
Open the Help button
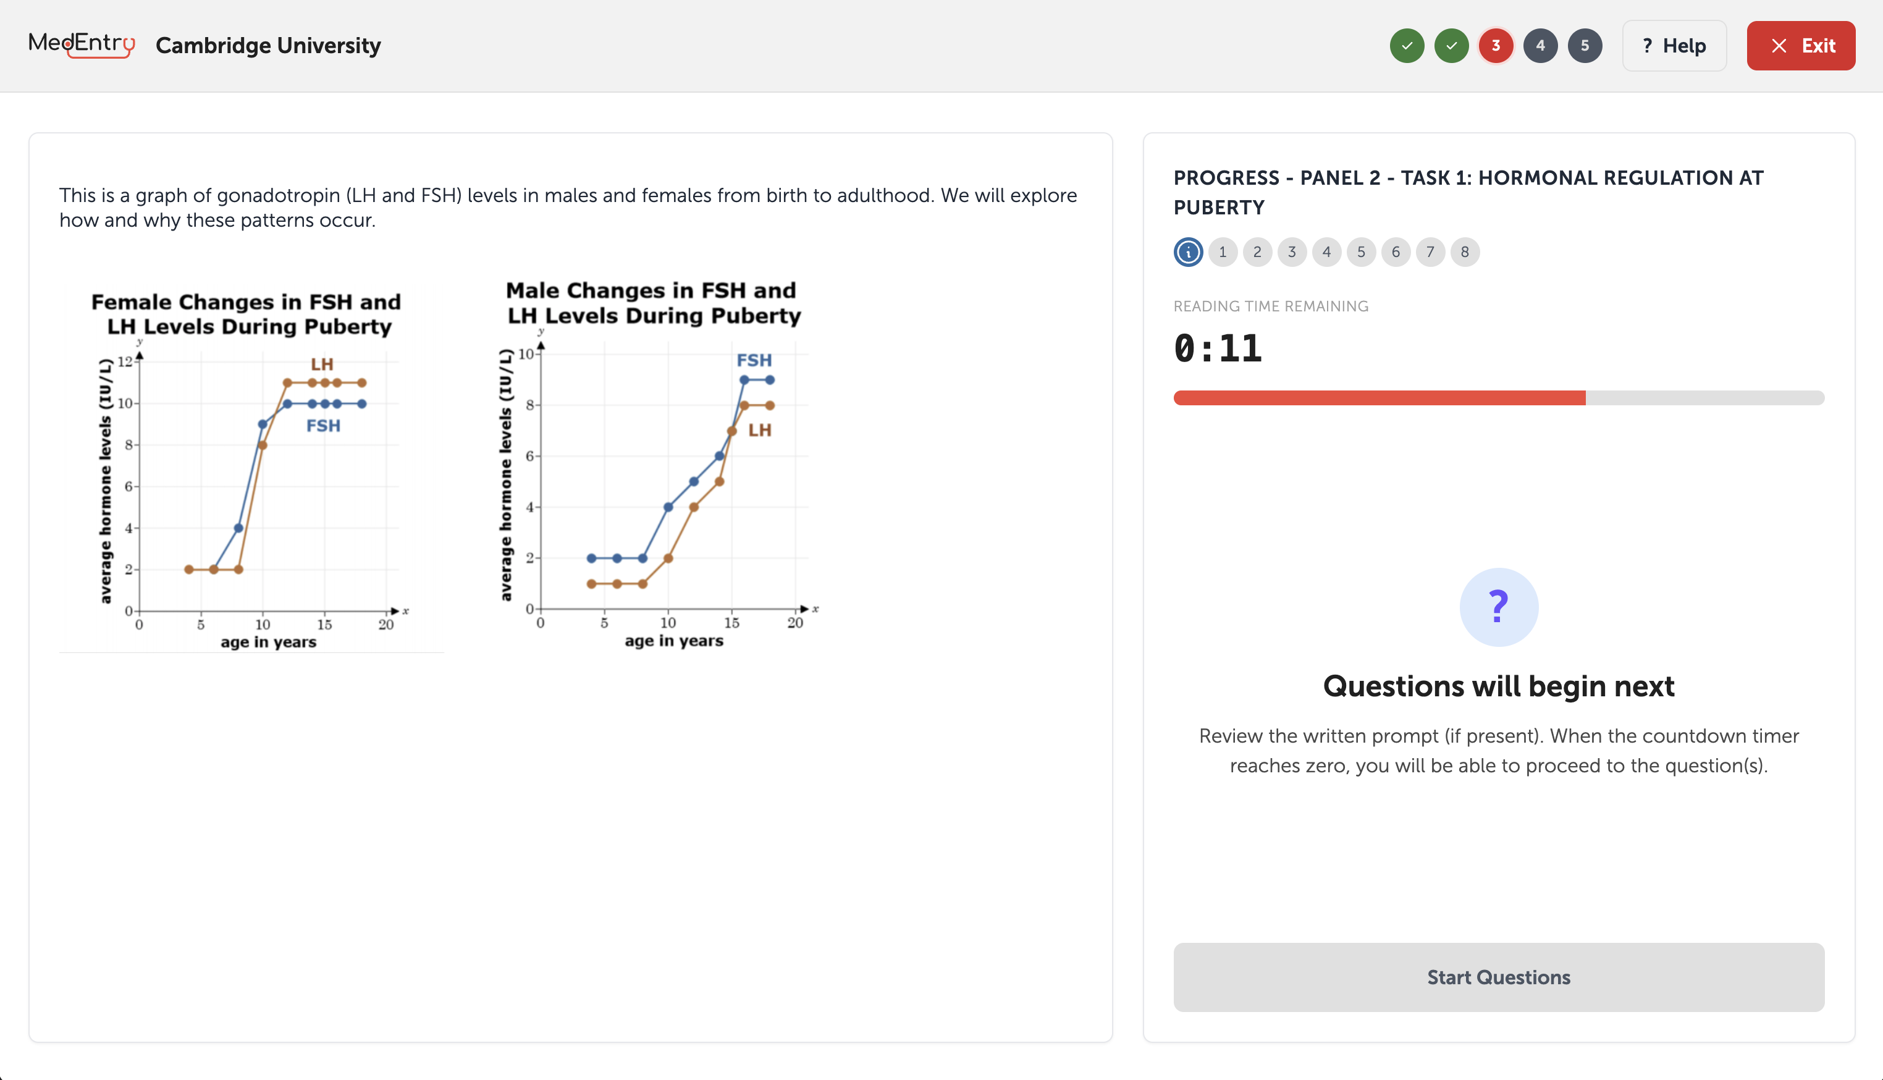tap(1674, 46)
